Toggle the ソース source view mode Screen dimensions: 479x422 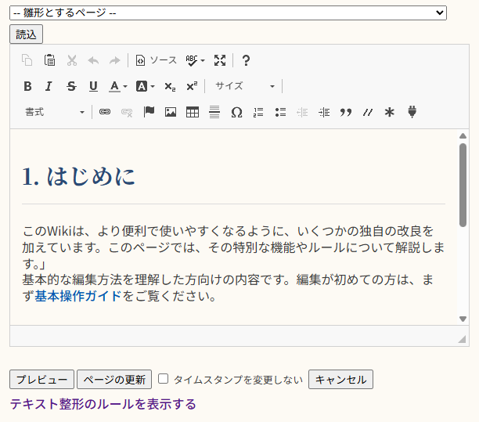coord(156,60)
